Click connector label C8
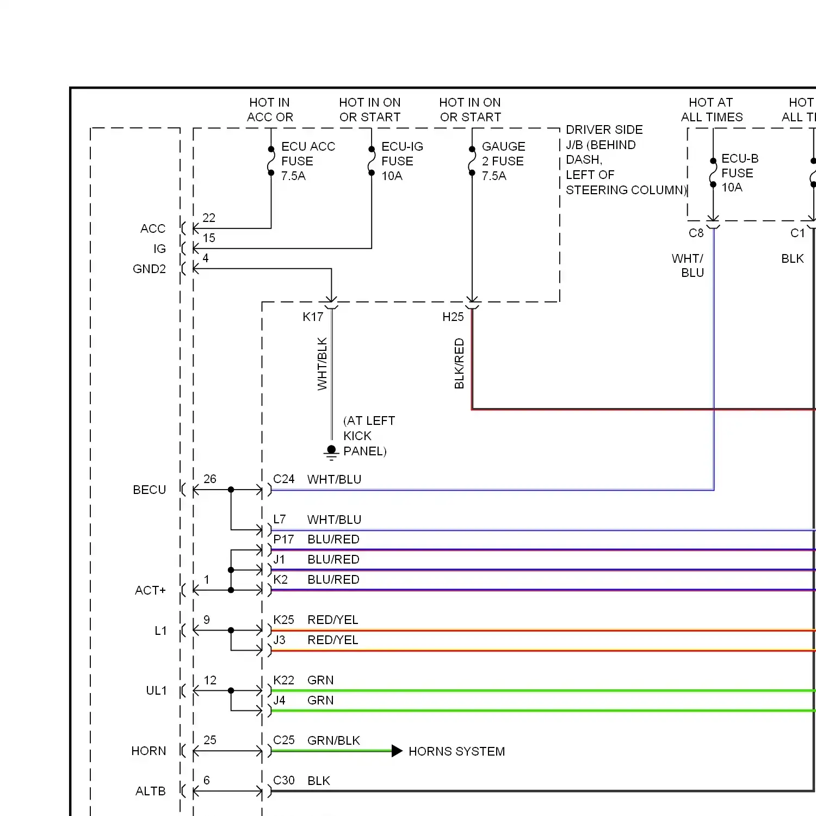This screenshot has width=816, height=816. click(696, 233)
